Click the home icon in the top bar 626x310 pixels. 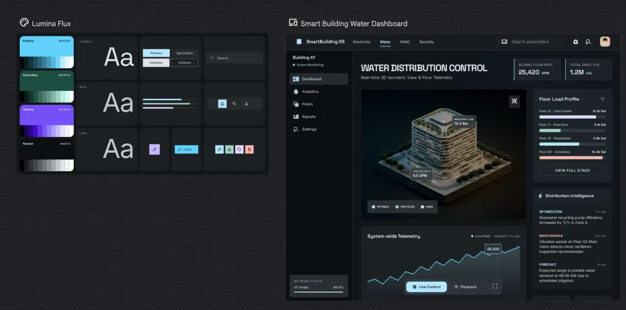point(576,42)
